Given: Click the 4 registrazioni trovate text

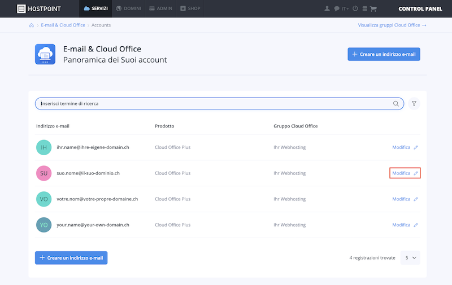Looking at the screenshot, I should (372, 258).
